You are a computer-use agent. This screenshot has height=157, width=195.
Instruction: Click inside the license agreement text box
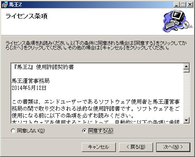pos(97,93)
